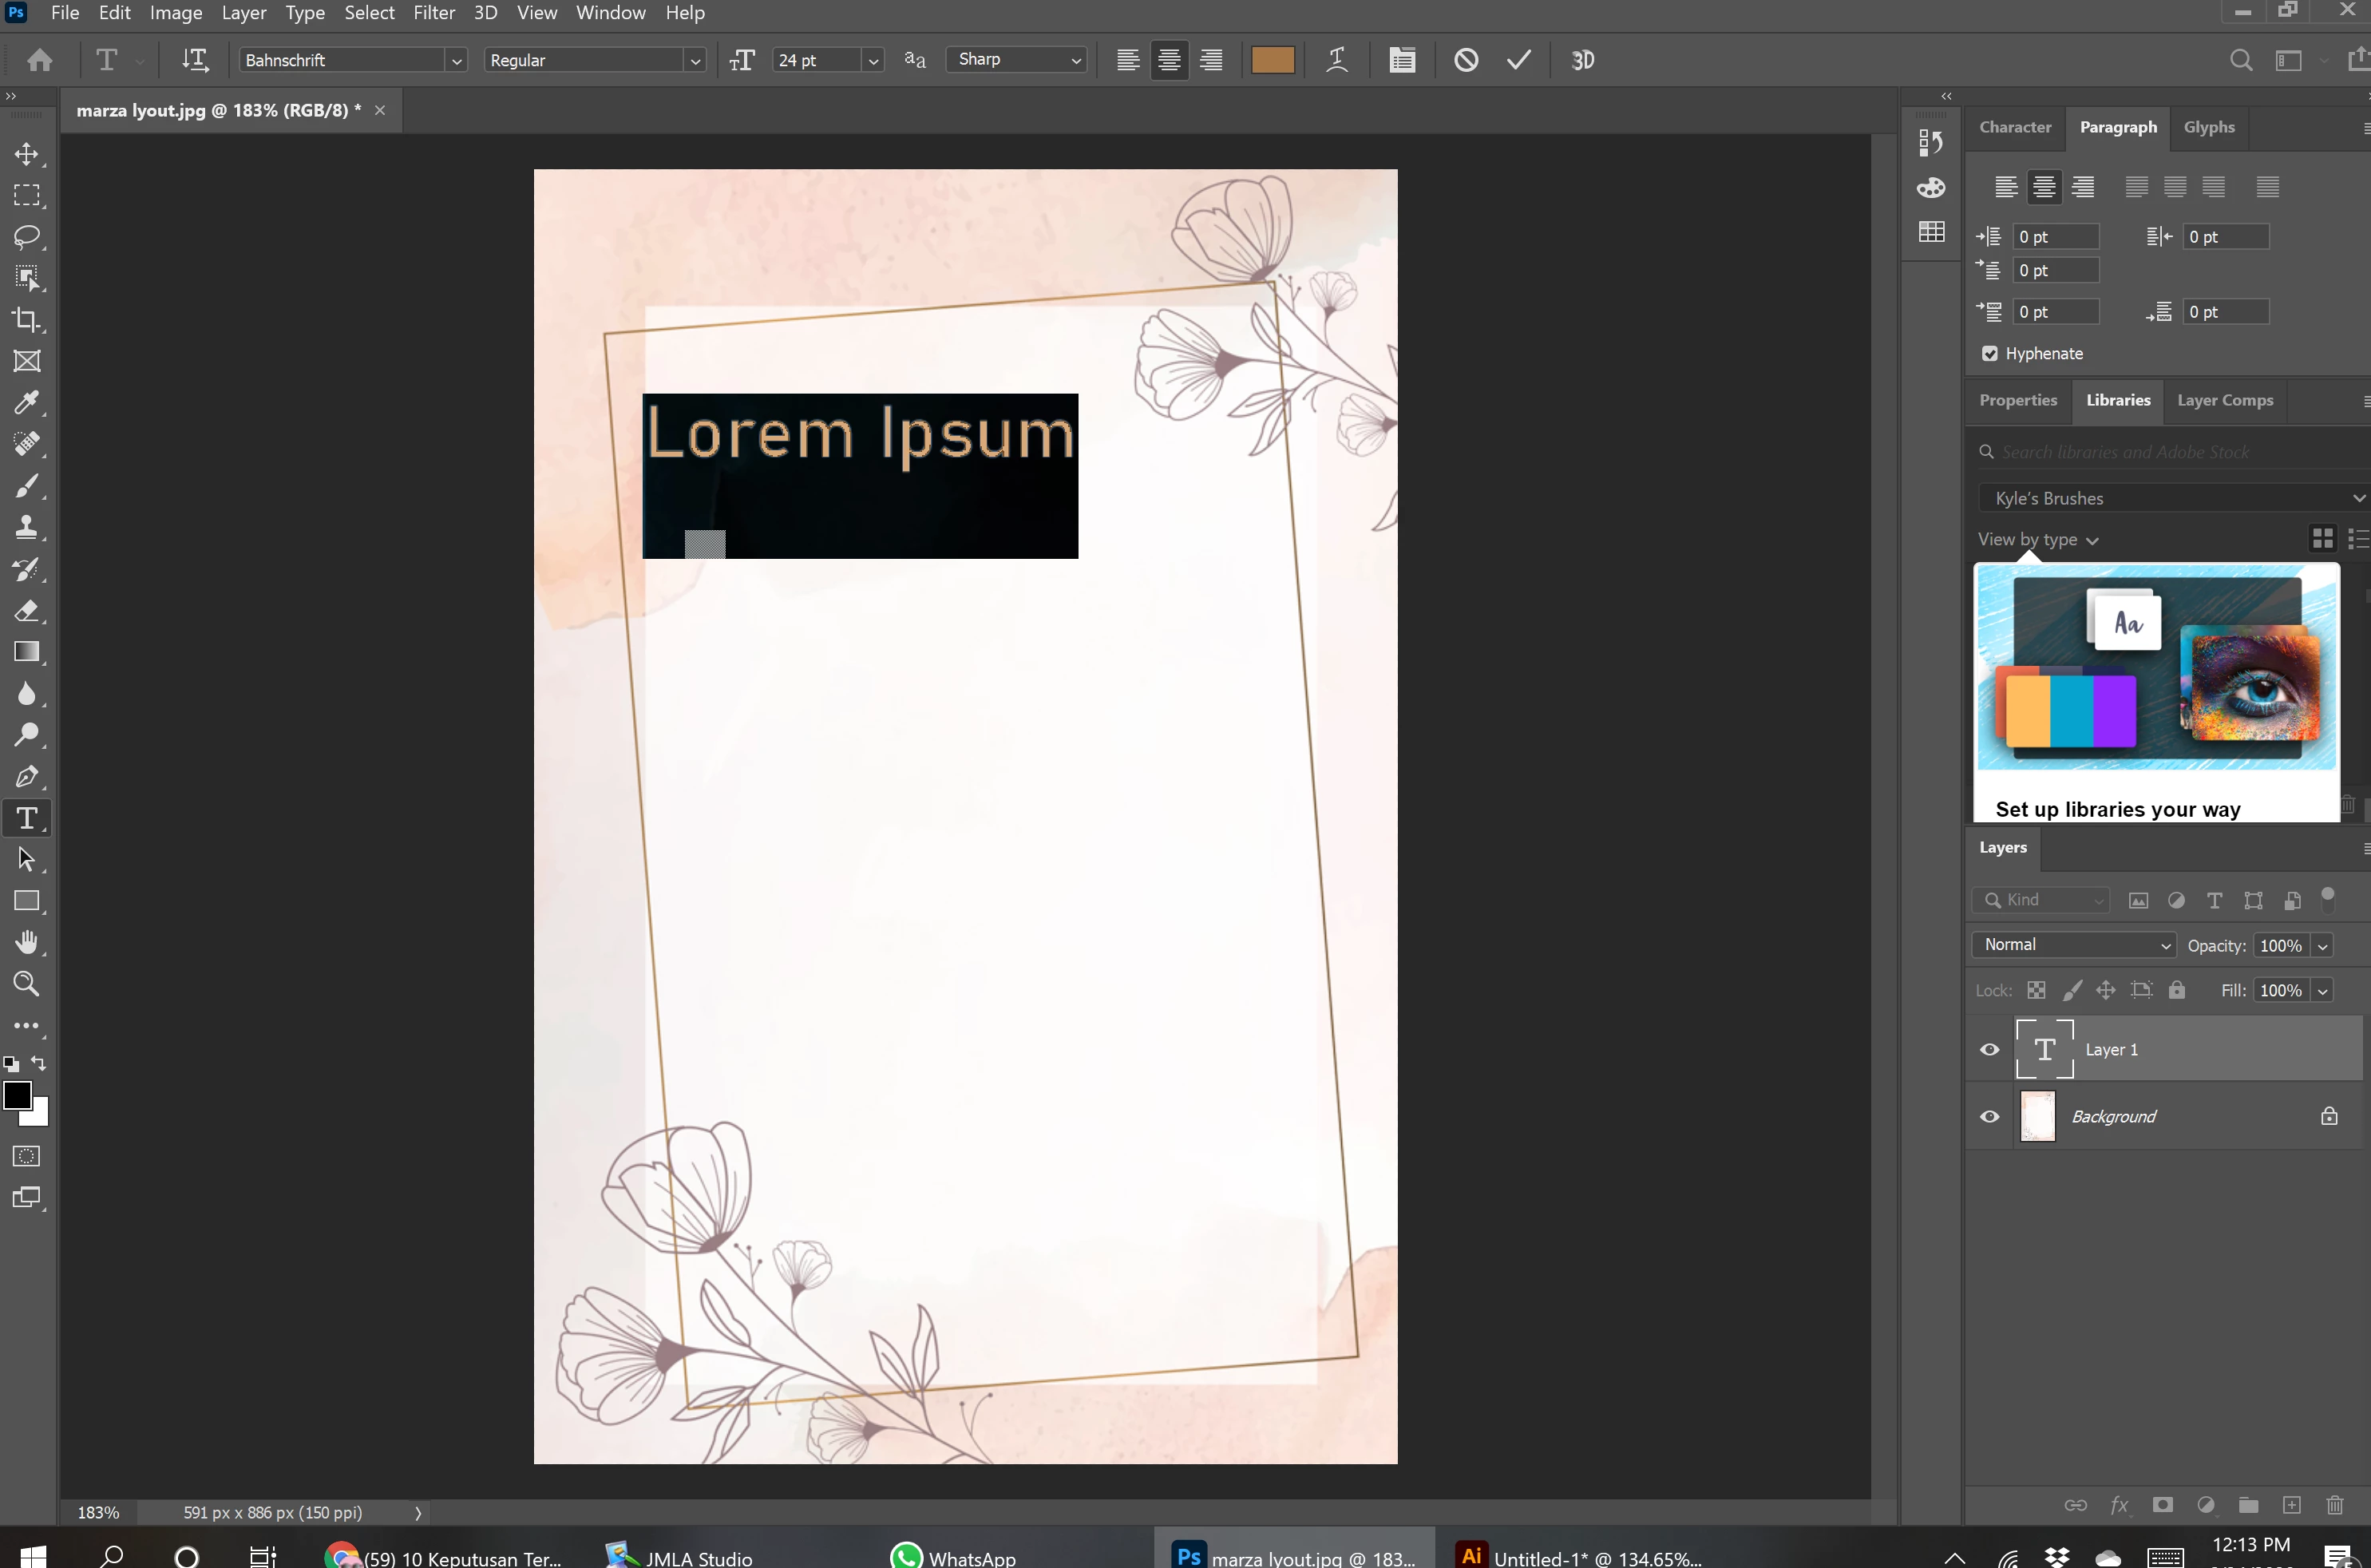This screenshot has height=1568, width=2371.
Task: Toggle the Hyphenate checkbox
Action: (x=1990, y=354)
